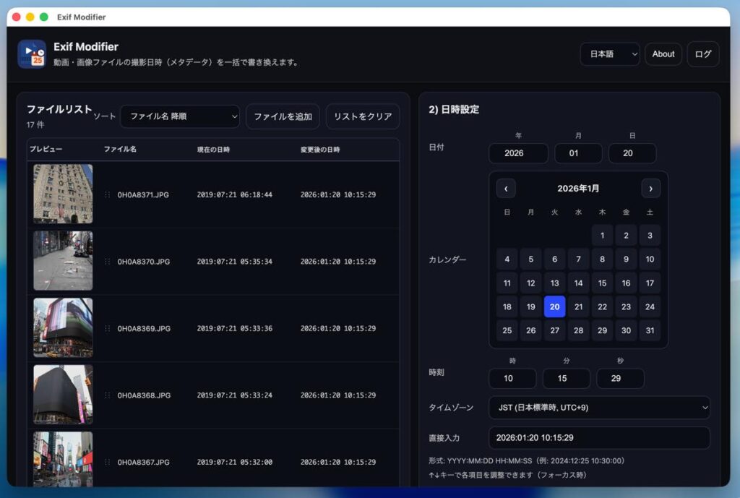Click the 直接入力 datetime text field
The width and height of the screenshot is (740, 498).
599,438
